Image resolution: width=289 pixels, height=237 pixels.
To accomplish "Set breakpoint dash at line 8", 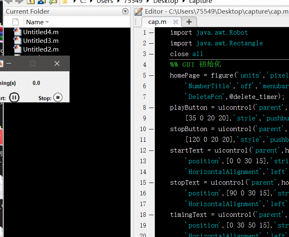I will tap(152, 108).
